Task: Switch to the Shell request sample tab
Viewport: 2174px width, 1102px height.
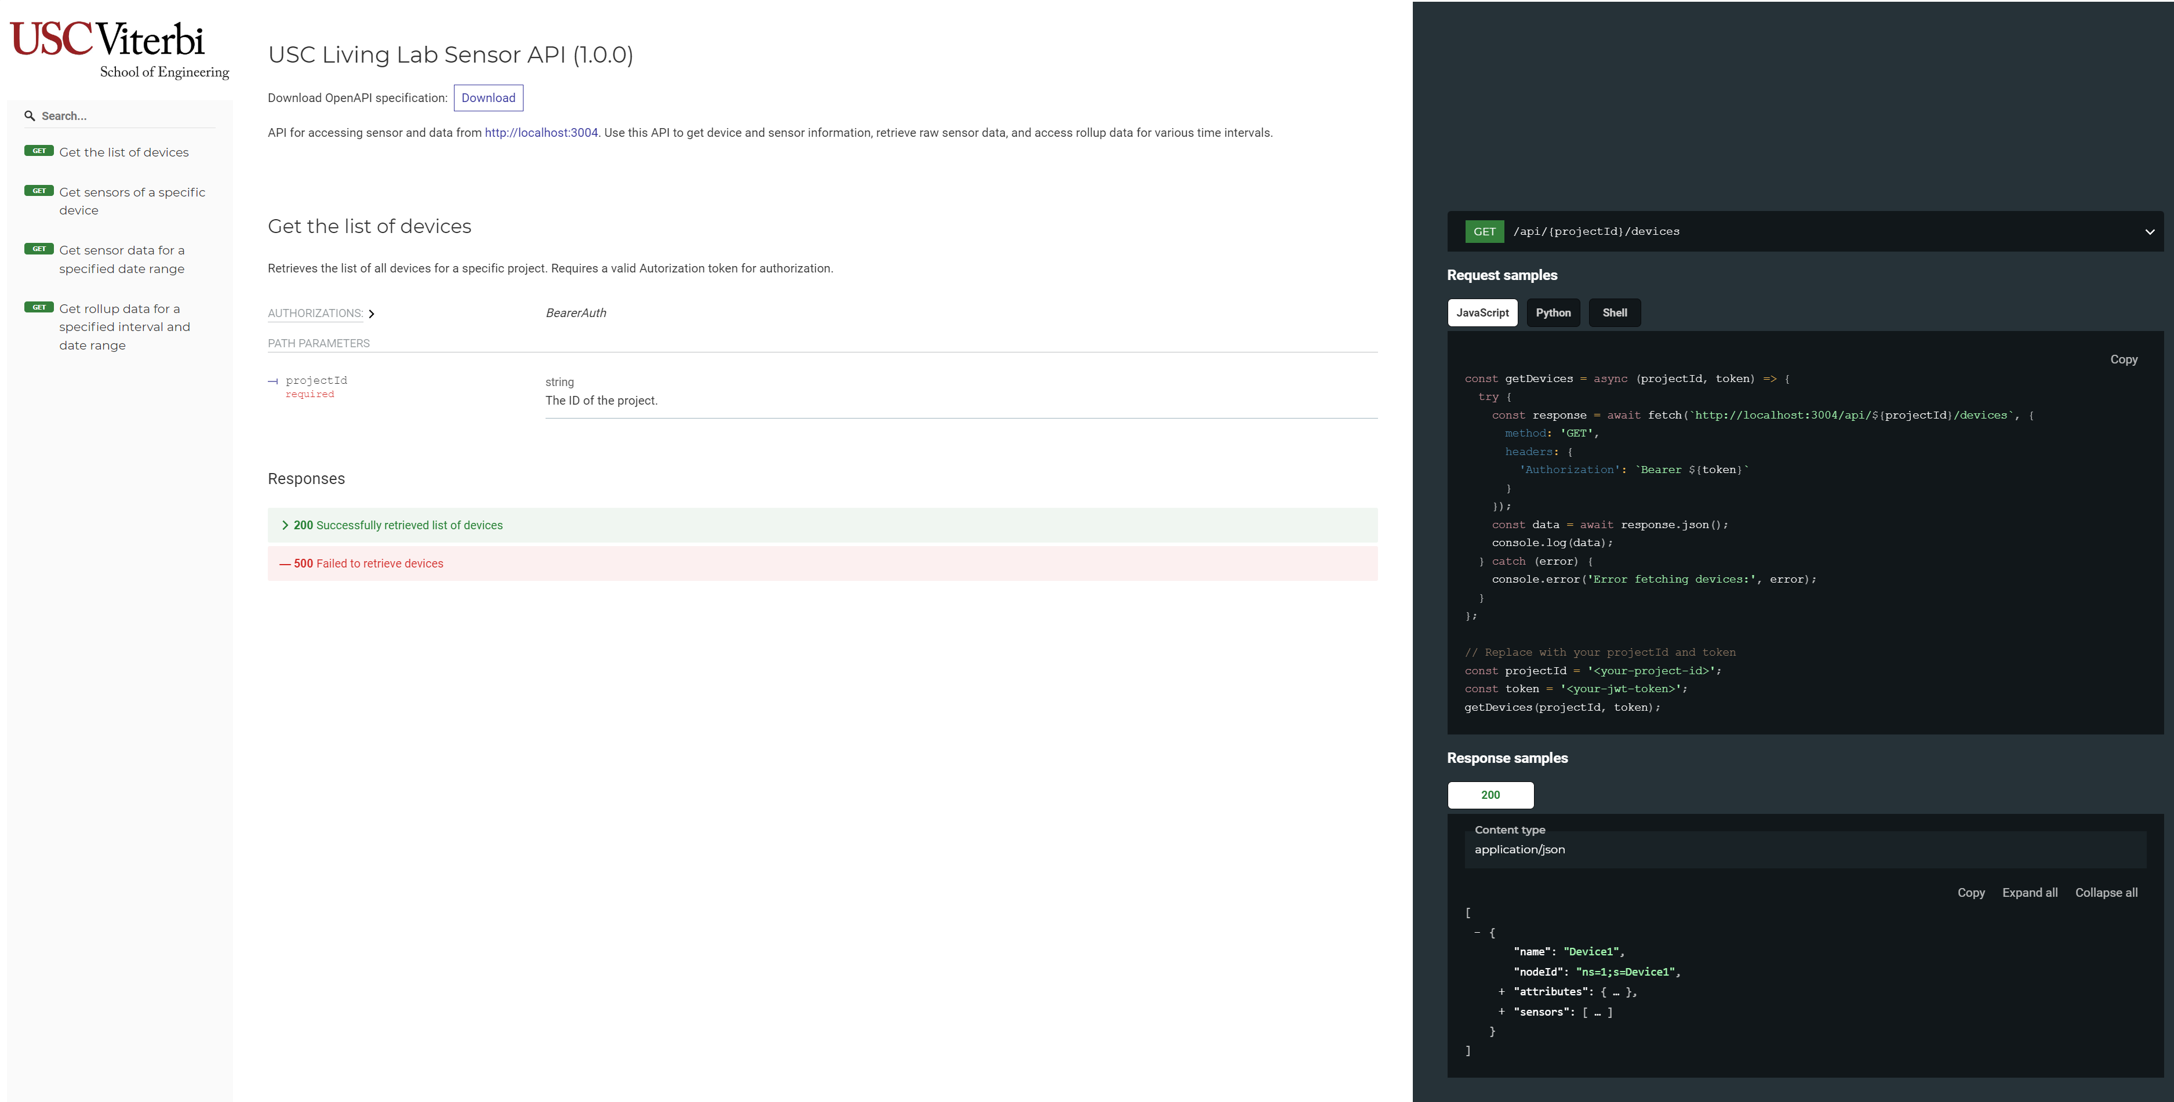Action: 1615,312
